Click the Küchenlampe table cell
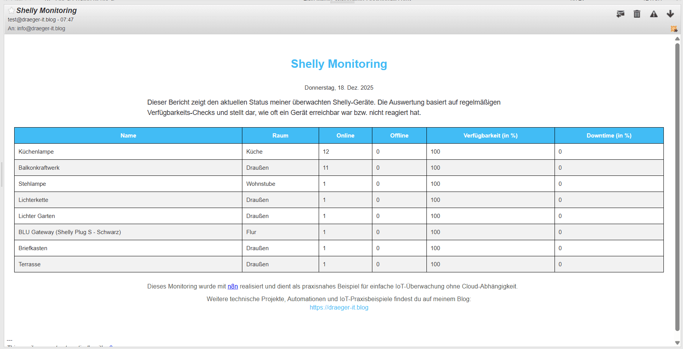The height and width of the screenshot is (349, 683). pos(36,152)
